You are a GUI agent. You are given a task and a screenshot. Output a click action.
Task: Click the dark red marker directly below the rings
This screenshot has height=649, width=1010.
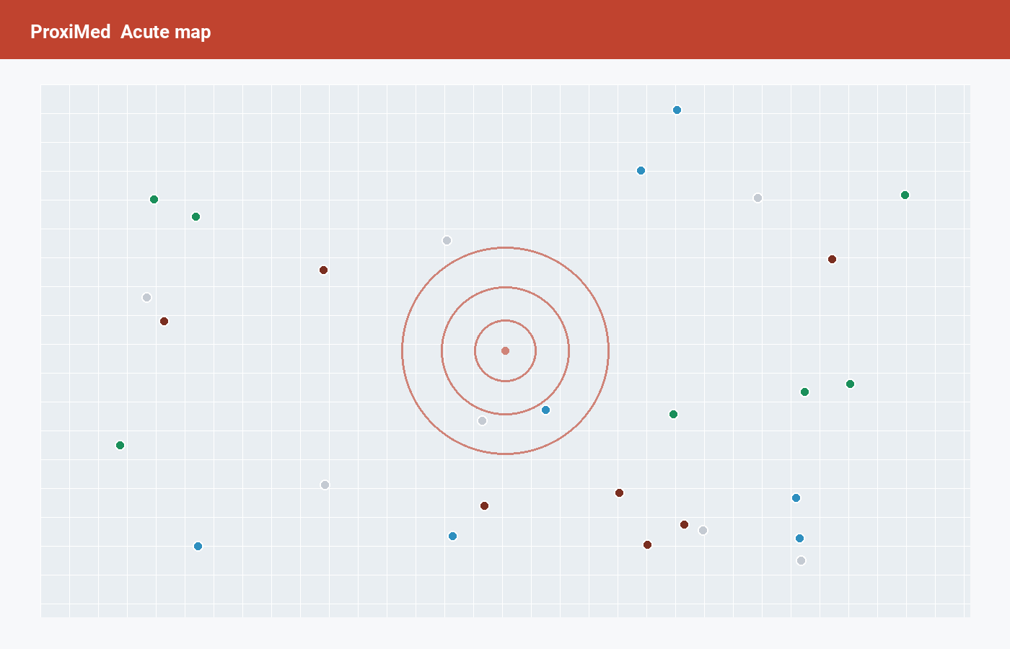[x=484, y=505]
